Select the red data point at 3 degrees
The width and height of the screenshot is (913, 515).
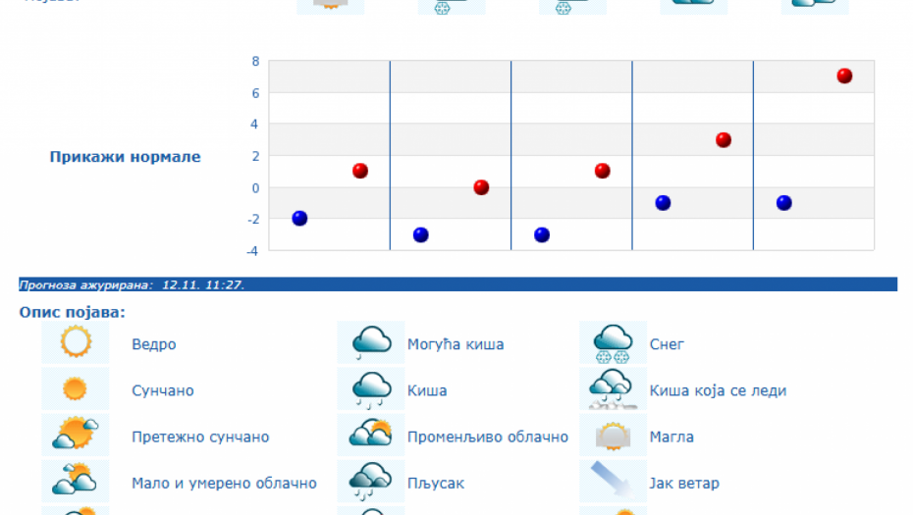click(724, 140)
